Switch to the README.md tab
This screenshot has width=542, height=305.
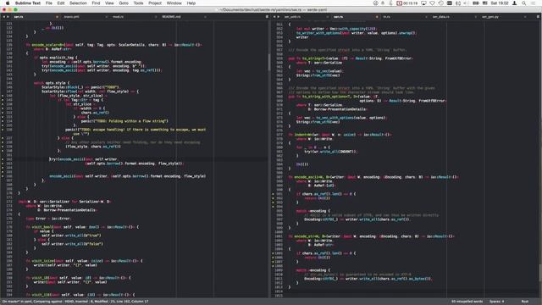[x=171, y=17]
